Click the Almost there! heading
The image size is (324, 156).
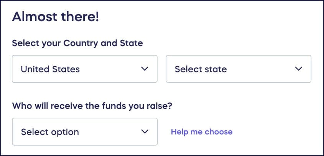pos(56,17)
